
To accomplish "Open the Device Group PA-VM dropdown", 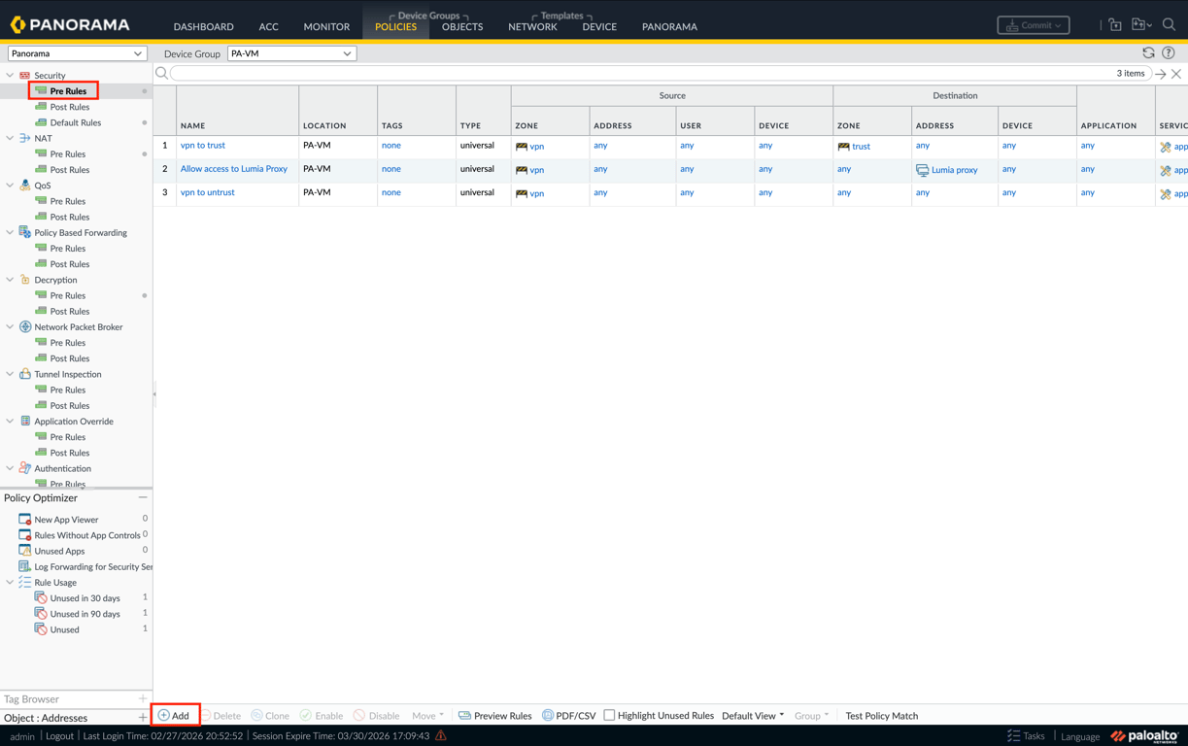I will tap(291, 53).
